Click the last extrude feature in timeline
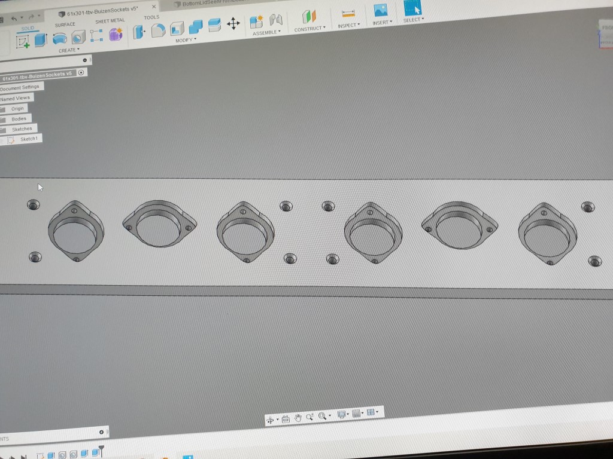 pos(95,453)
